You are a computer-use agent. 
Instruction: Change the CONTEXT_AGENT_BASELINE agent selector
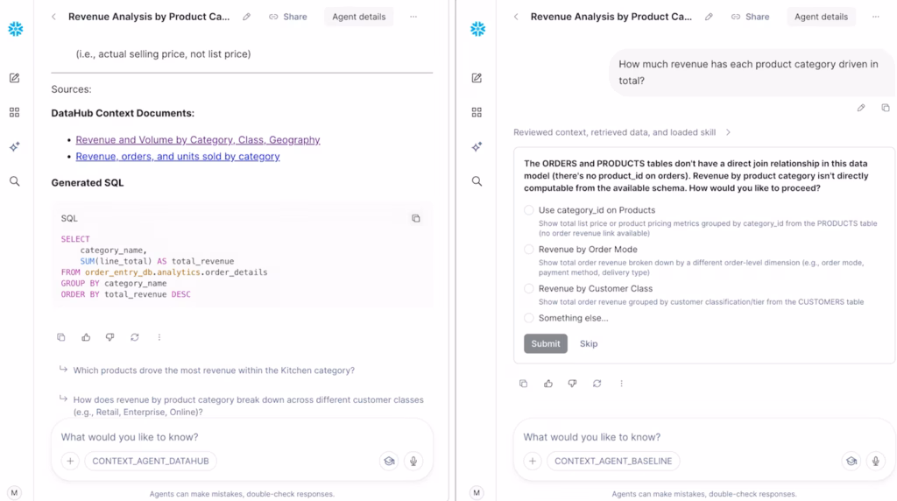click(x=613, y=461)
